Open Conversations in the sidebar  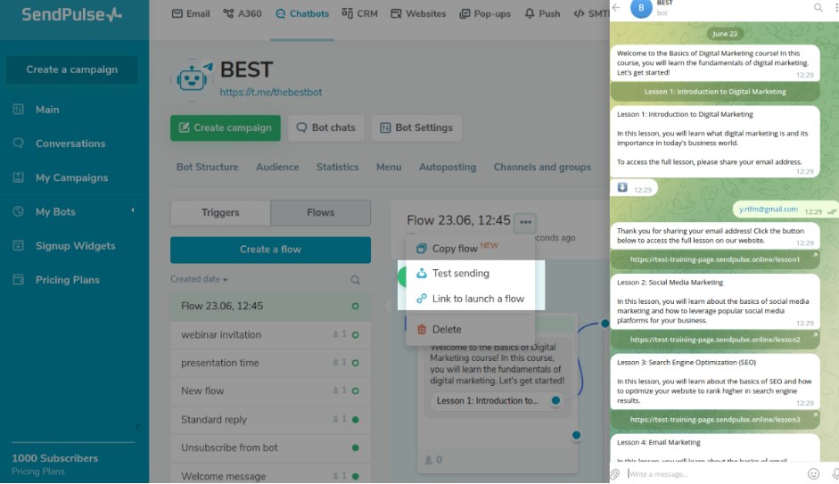[70, 144]
